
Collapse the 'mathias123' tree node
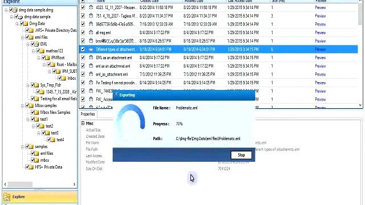point(33,51)
